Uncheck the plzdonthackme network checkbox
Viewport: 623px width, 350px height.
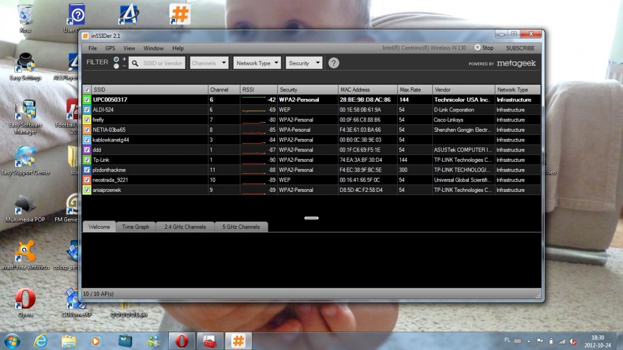pos(87,170)
